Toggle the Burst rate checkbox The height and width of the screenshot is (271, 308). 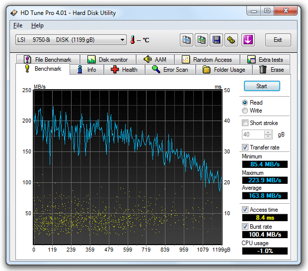[245, 227]
